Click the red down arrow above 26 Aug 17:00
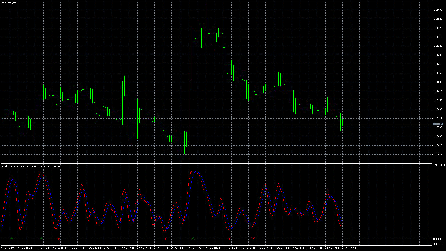The width and height of the screenshot is (446, 251). (x=253, y=238)
